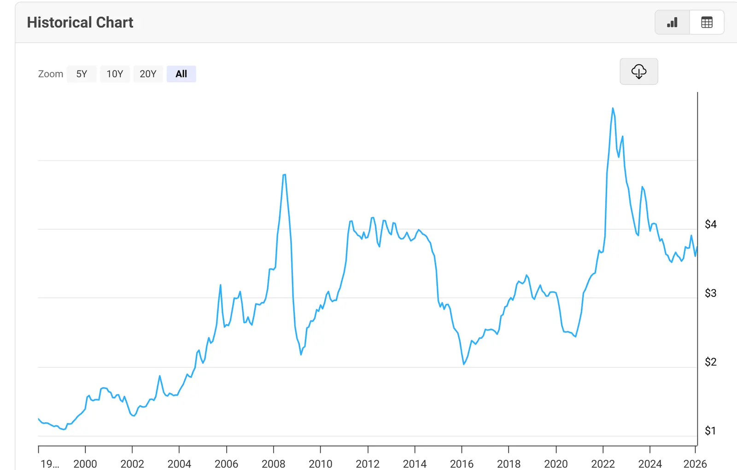Click the 2024 year label
The height and width of the screenshot is (470, 737).
point(650,464)
